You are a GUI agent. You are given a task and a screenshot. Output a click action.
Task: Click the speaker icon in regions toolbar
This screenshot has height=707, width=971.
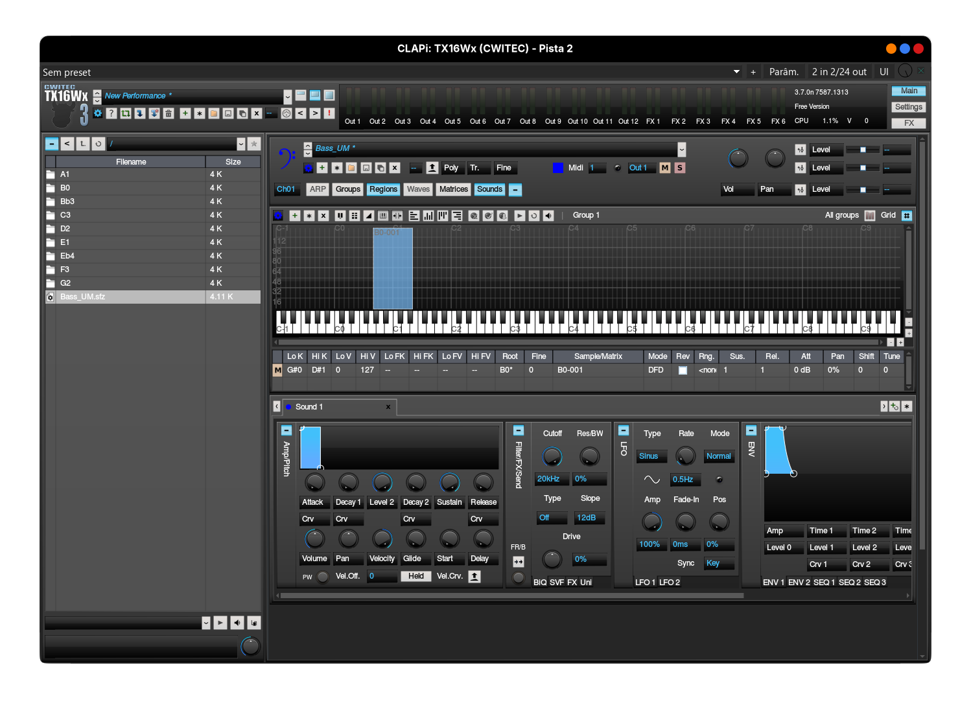tap(548, 216)
